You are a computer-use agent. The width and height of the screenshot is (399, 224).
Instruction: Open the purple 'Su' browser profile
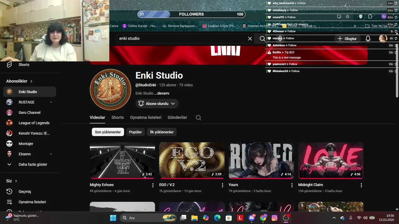384,16
